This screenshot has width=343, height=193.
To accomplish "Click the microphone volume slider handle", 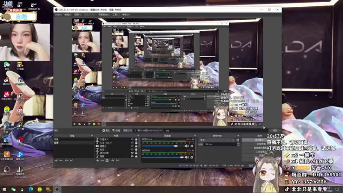I will click(176, 146).
